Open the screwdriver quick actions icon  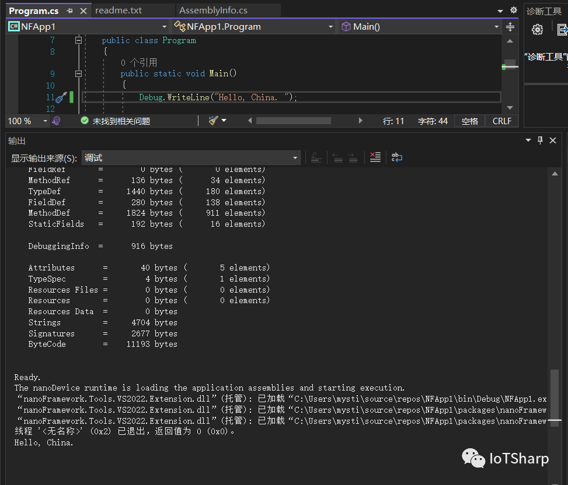[x=61, y=97]
